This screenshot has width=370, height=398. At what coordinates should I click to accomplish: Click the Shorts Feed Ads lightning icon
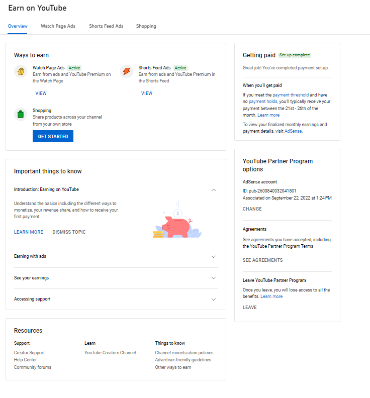click(126, 71)
